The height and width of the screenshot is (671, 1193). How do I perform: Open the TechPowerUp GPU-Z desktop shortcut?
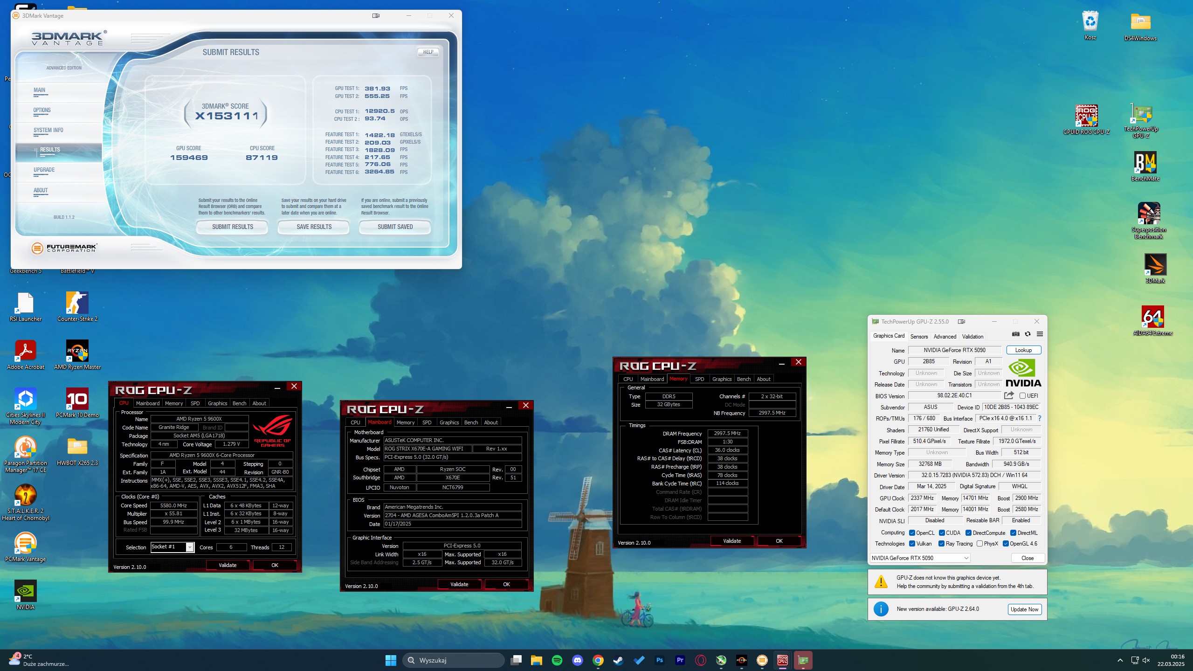[1141, 121]
